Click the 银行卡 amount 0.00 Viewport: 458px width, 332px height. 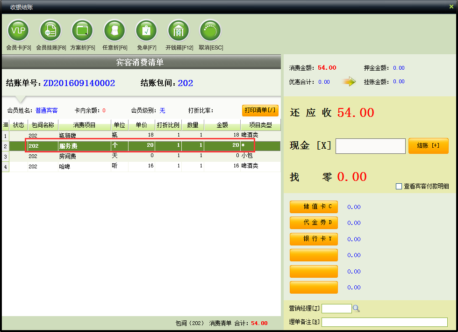tap(354, 239)
